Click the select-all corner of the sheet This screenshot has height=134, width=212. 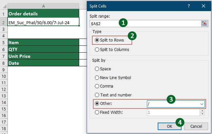coord(4,6)
